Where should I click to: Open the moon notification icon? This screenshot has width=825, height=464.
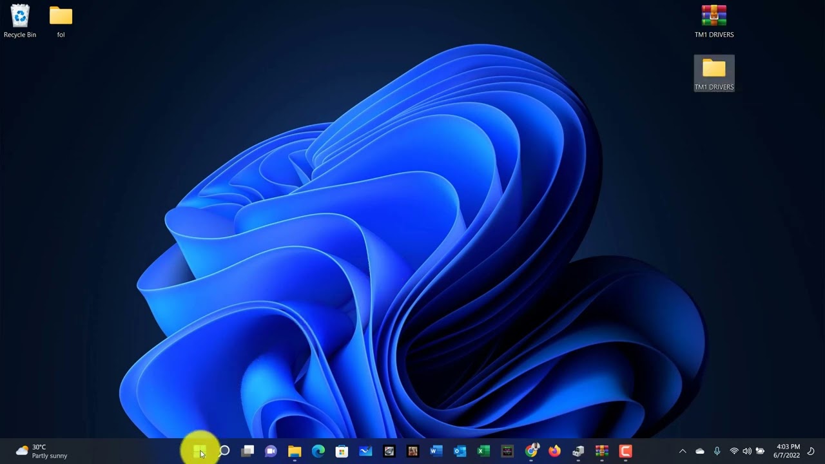click(811, 451)
